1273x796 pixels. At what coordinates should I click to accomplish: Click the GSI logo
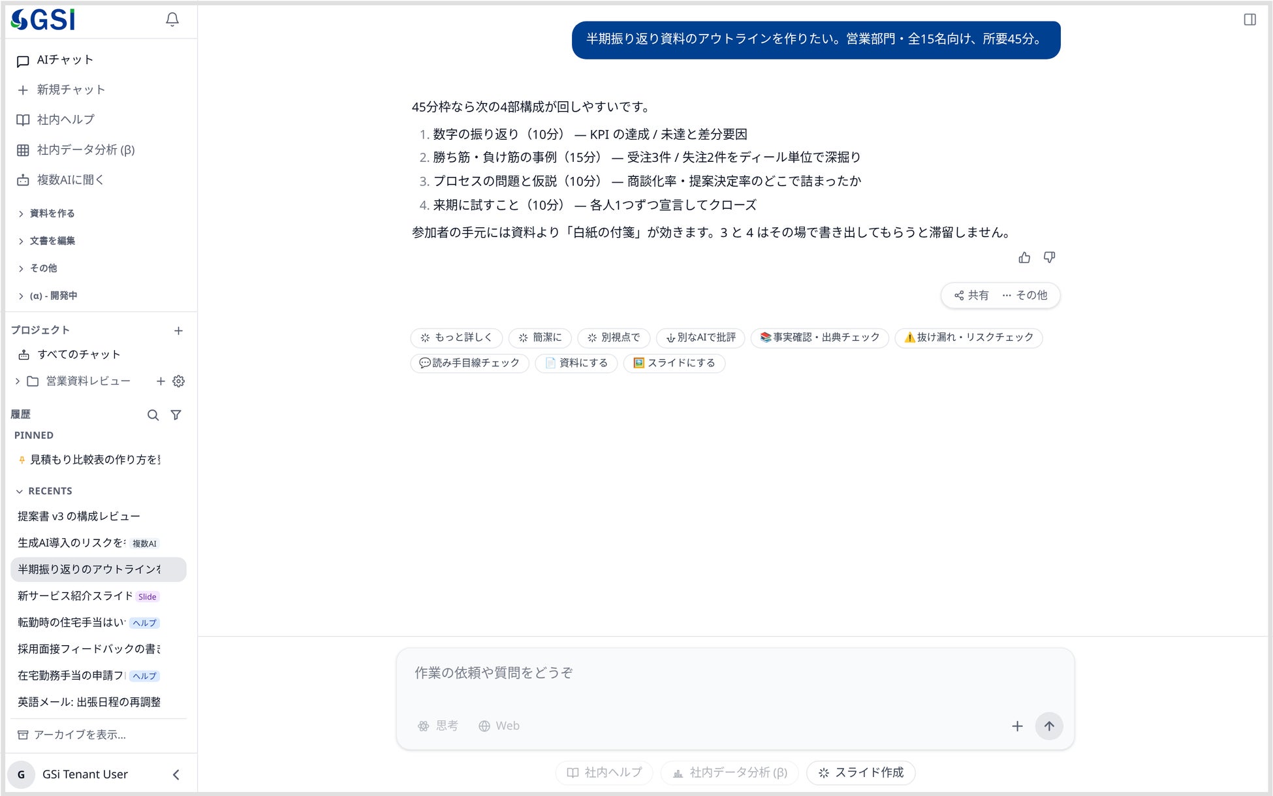point(43,20)
